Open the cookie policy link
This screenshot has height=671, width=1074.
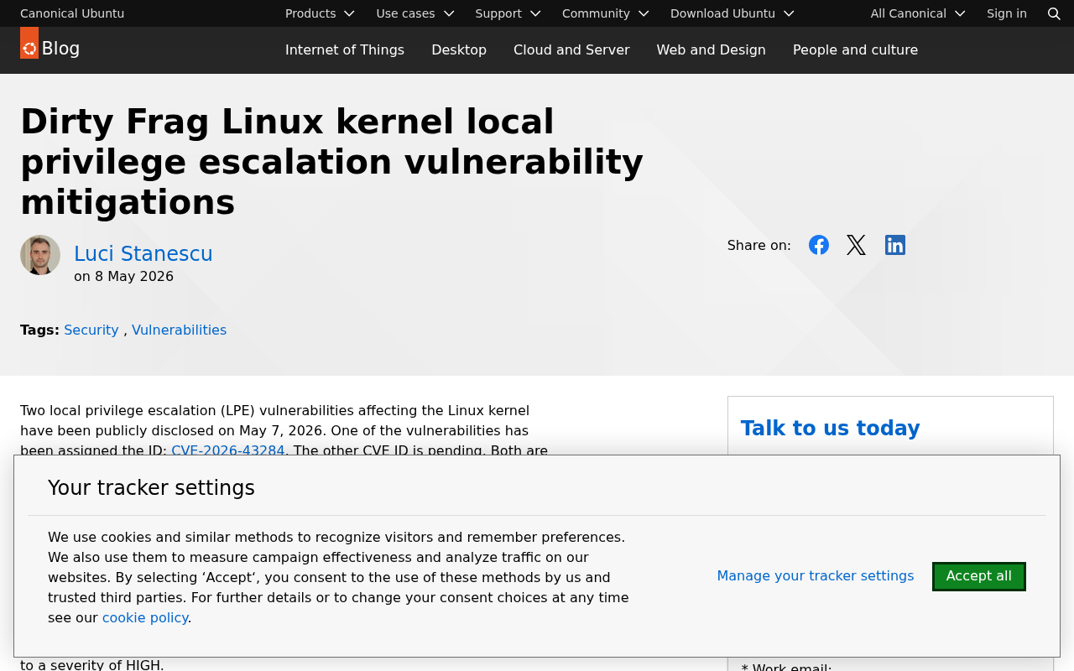point(145,617)
